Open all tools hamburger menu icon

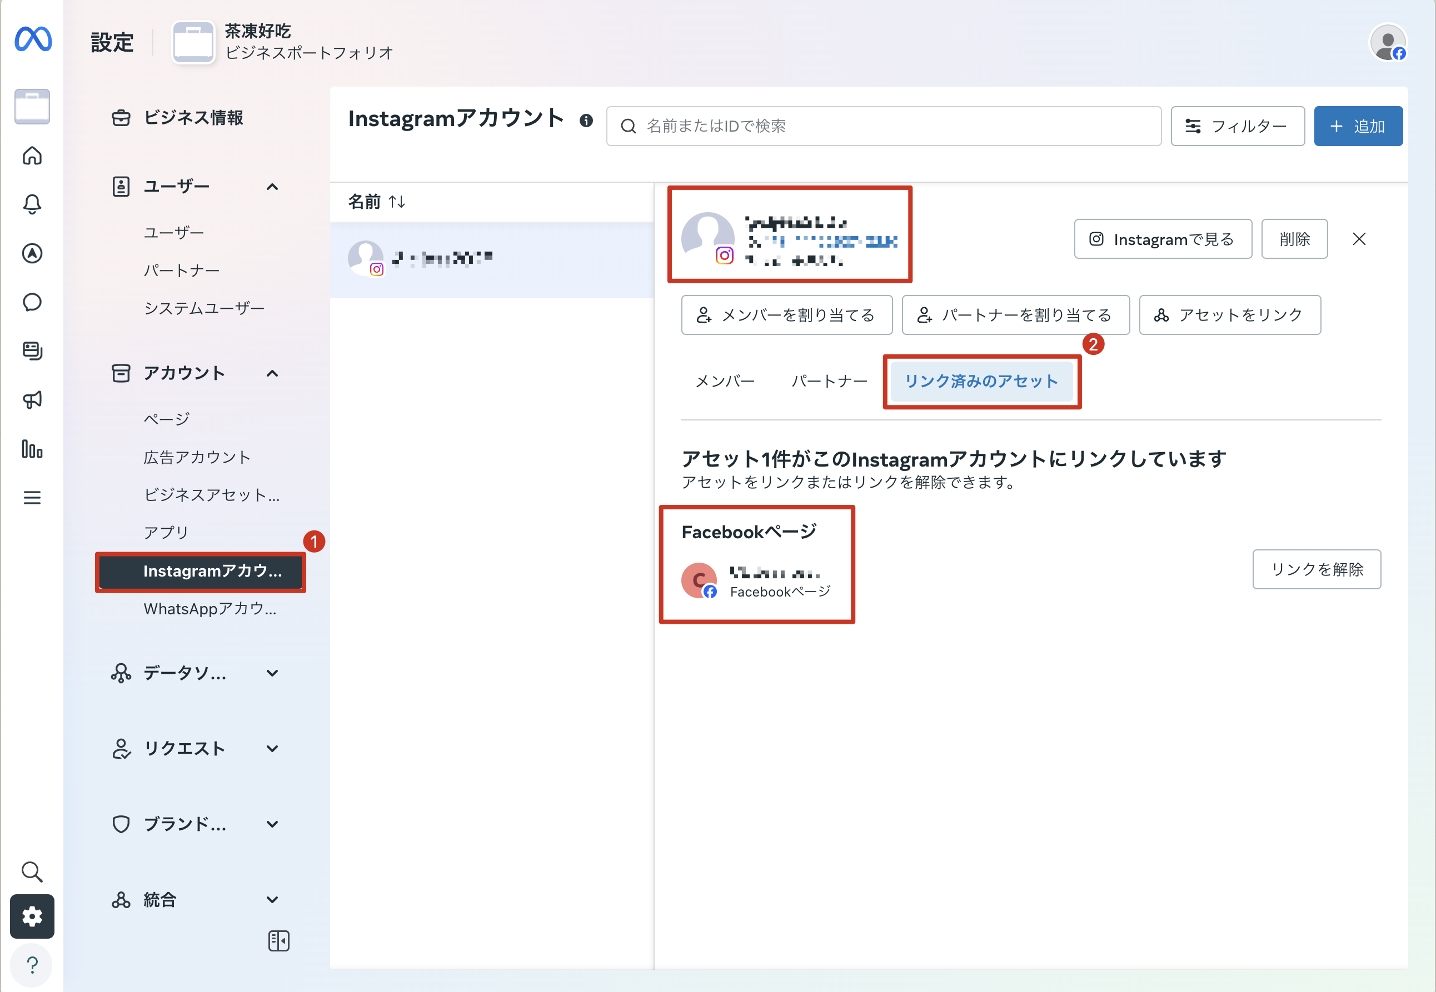coord(32,498)
